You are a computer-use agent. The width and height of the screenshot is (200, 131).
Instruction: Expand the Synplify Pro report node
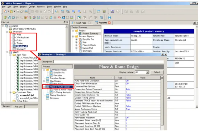76,40
